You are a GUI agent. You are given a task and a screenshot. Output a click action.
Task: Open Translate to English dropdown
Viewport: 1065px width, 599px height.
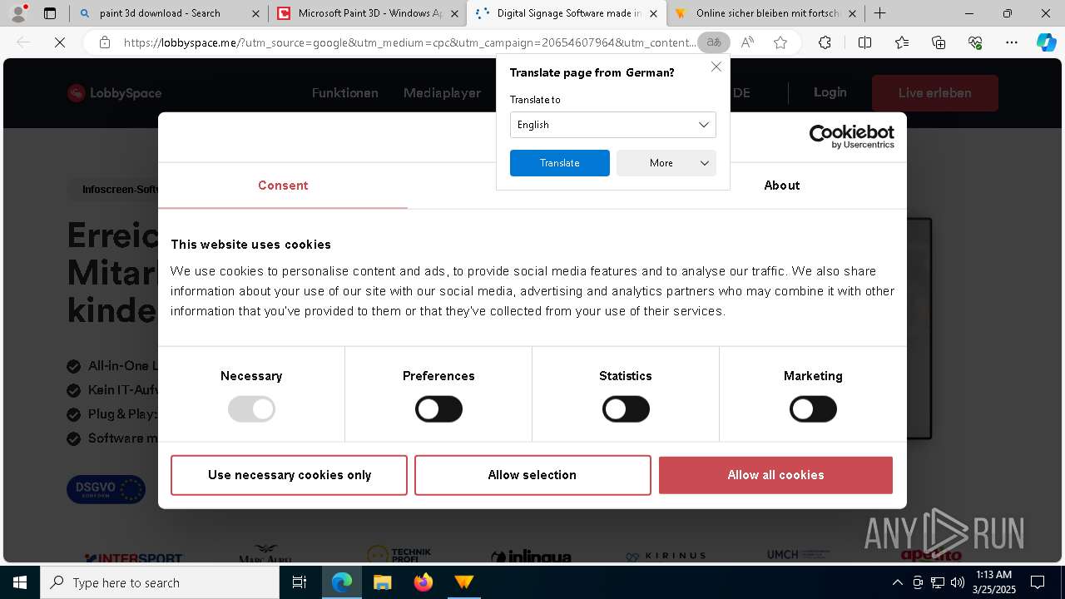612,125
